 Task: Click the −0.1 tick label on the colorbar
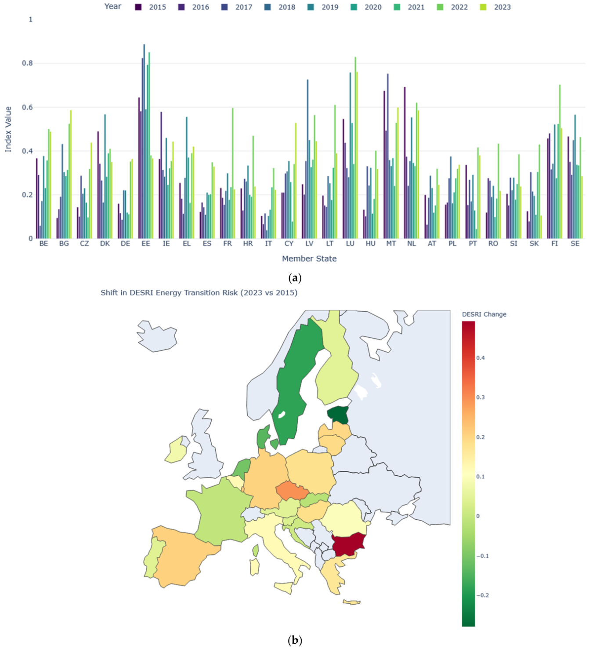483,556
